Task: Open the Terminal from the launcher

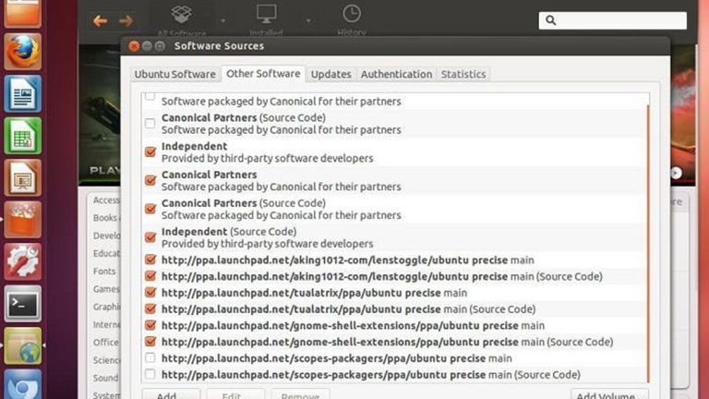Action: point(22,304)
